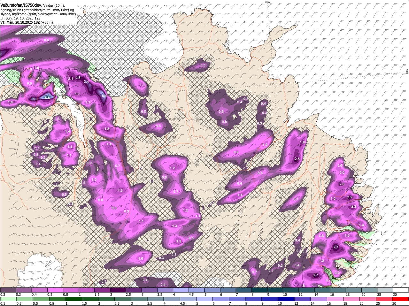Click the 'VT: Mán. 20.10.2025 18Z' valid time
The image size is (409, 306).
click(x=20, y=22)
